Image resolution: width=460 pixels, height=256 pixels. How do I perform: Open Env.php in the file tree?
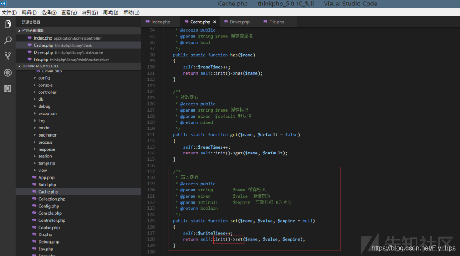coord(78,249)
